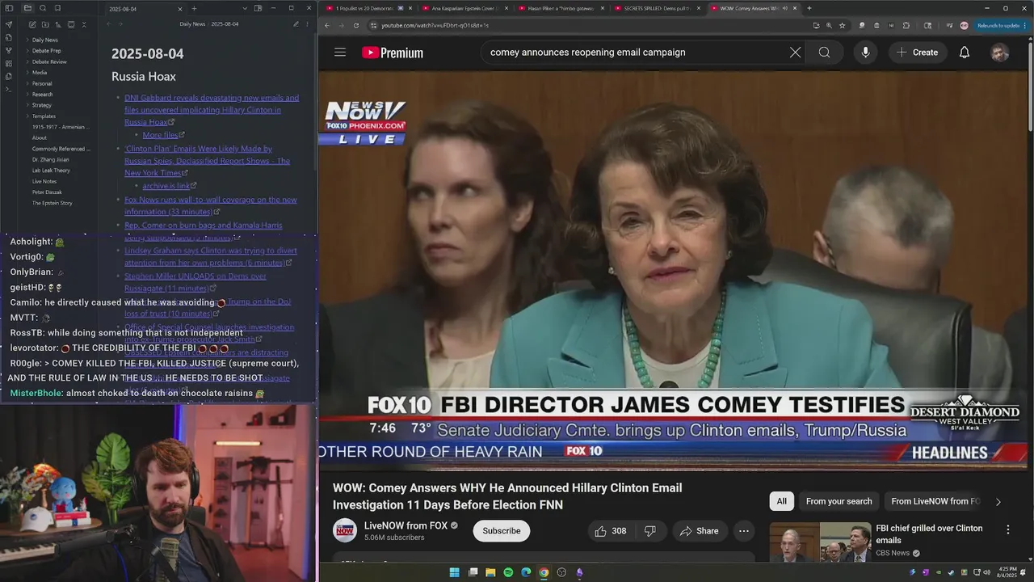The width and height of the screenshot is (1034, 582).
Task: Switch to SECRETS SPILLED browser tab
Action: click(656, 8)
